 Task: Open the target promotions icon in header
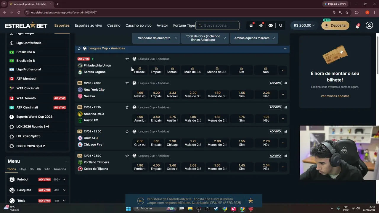[261, 25]
